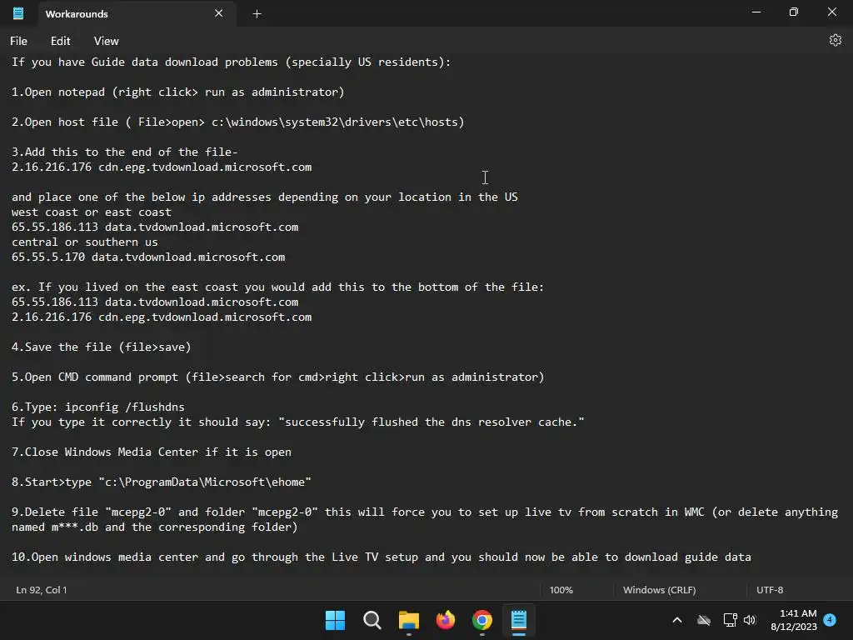Open notification badge showing 4
The width and height of the screenshot is (853, 640).
tap(830, 620)
